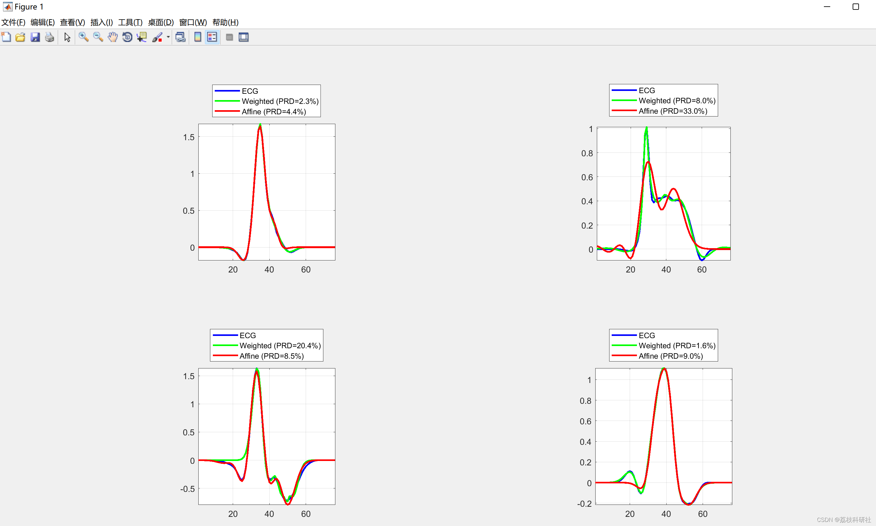This screenshot has width=876, height=526.
Task: Open the 插入(I) menu
Action: point(101,22)
